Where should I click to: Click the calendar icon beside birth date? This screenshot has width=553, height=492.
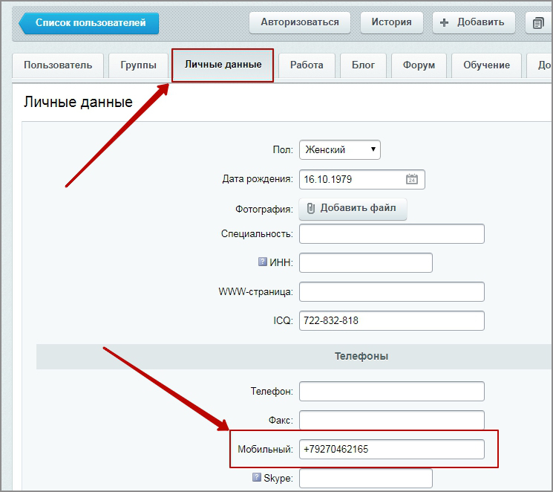coord(412,179)
